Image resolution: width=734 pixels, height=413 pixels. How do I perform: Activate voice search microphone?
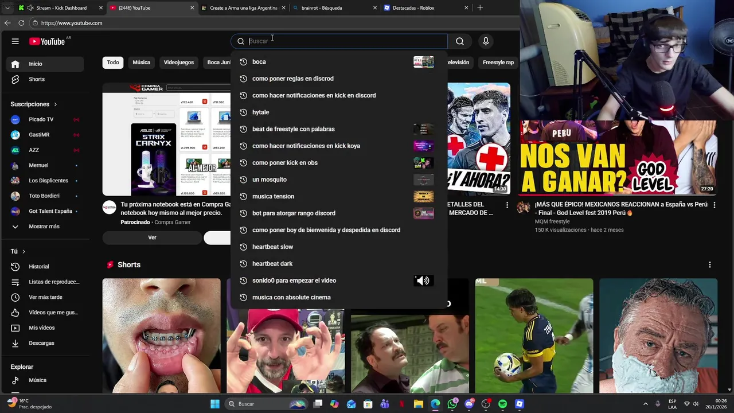pyautogui.click(x=486, y=41)
